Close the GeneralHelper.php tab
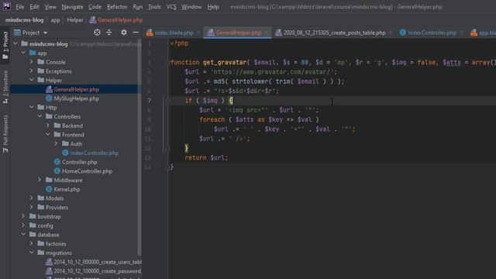The width and height of the screenshot is (496, 279). tap(267, 33)
